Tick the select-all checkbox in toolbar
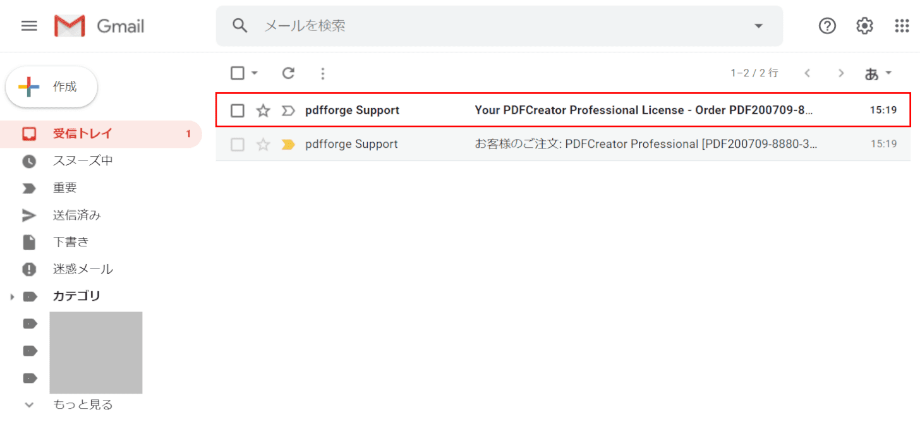 [238, 73]
